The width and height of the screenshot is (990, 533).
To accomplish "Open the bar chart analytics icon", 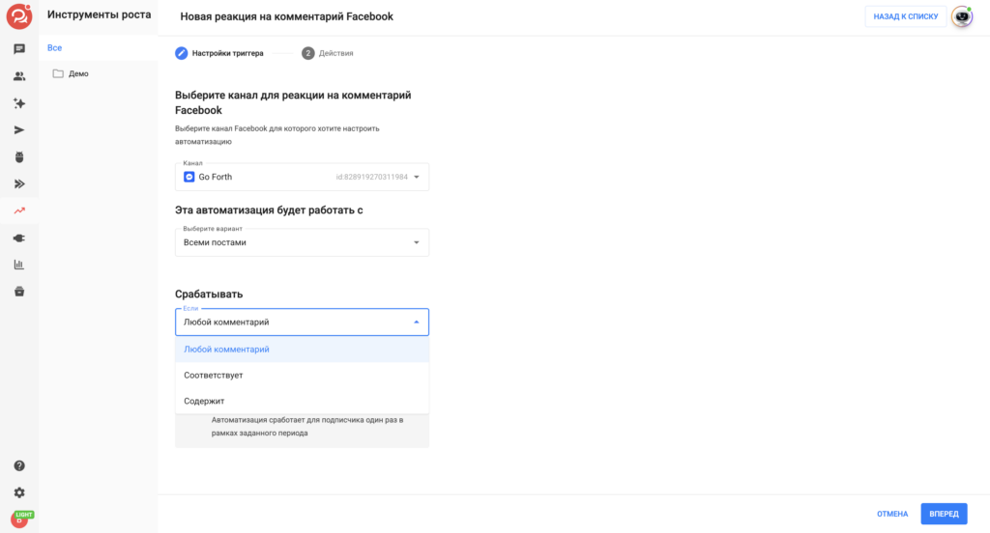I will (19, 265).
